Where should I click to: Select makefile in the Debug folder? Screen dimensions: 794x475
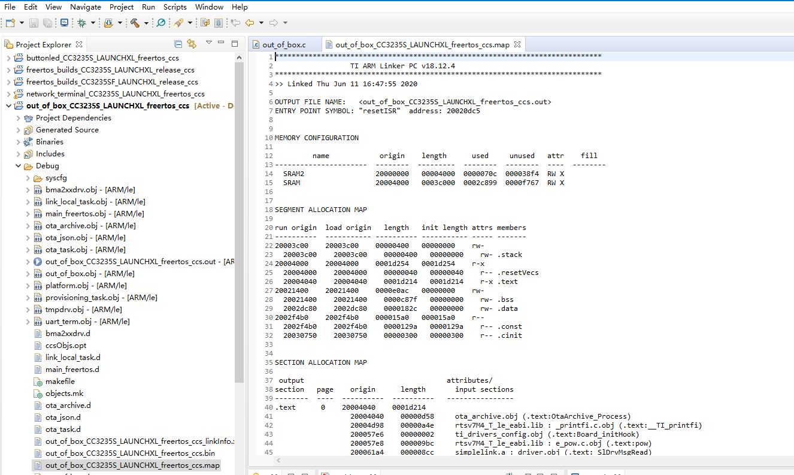(x=60, y=382)
